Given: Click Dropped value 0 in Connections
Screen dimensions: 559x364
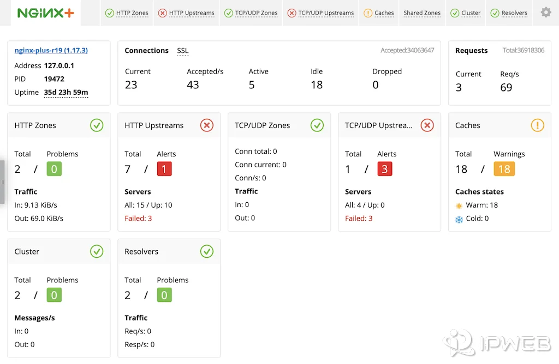Looking at the screenshot, I should pos(376,84).
